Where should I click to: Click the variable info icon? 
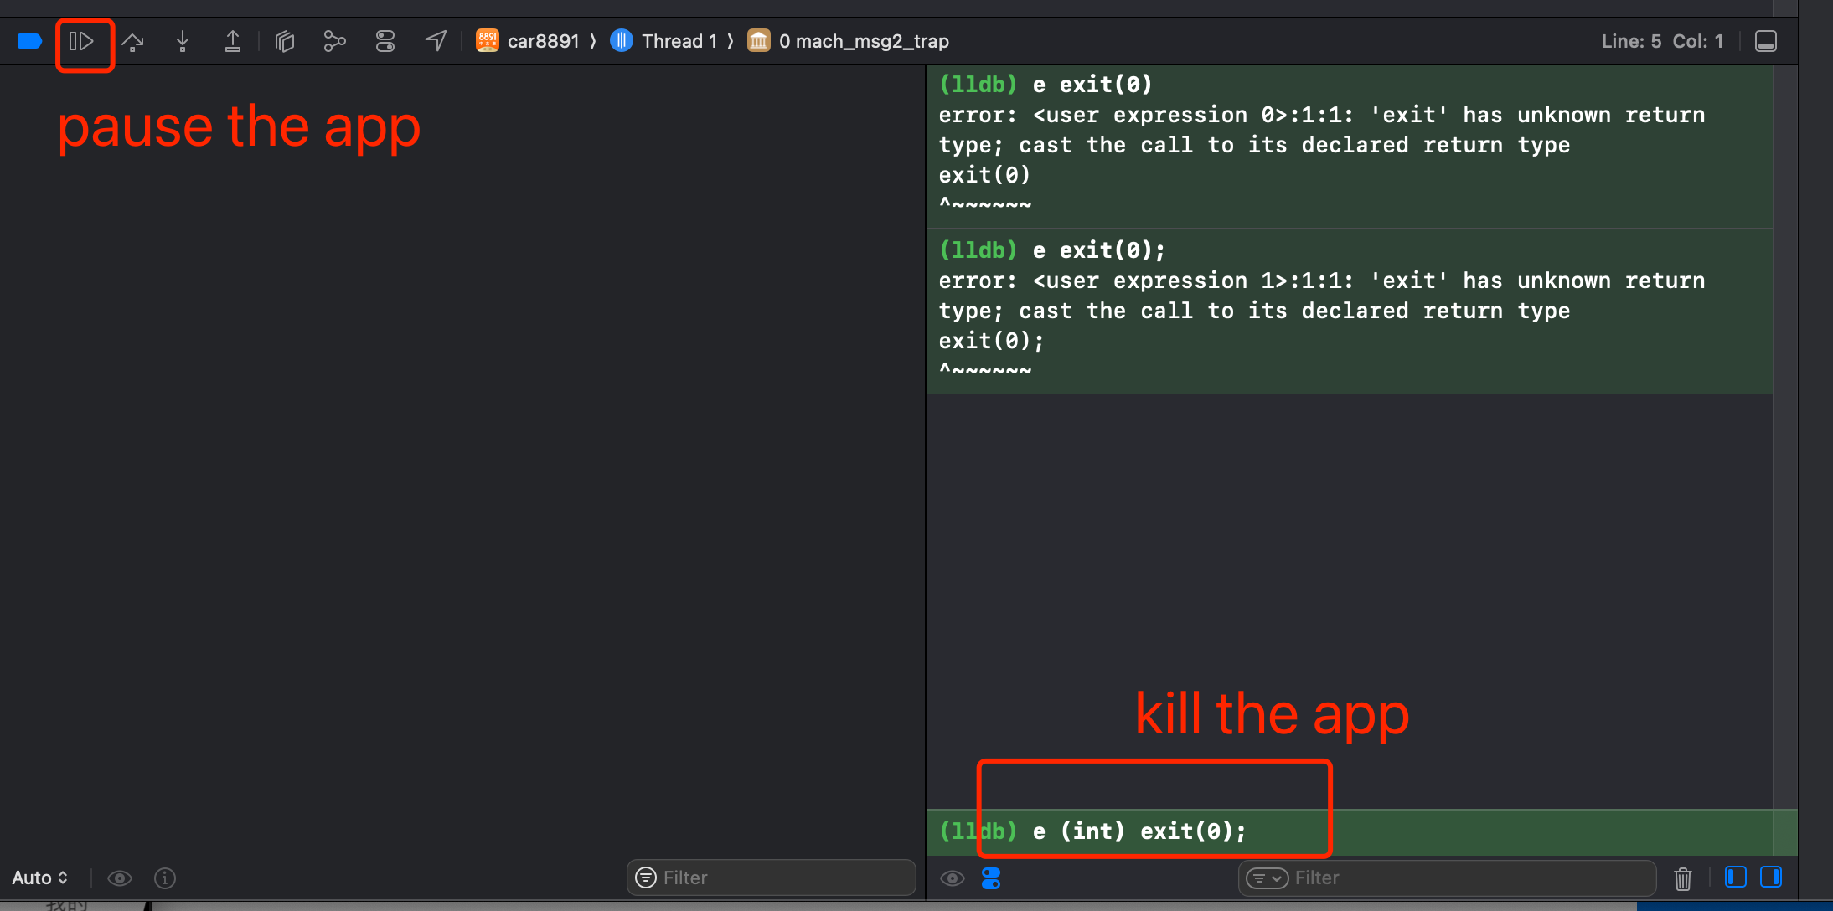pyautogui.click(x=165, y=878)
